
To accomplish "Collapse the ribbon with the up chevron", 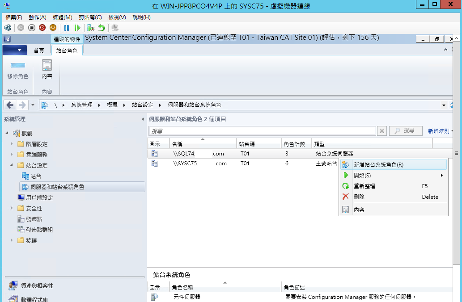I will pos(445,50).
